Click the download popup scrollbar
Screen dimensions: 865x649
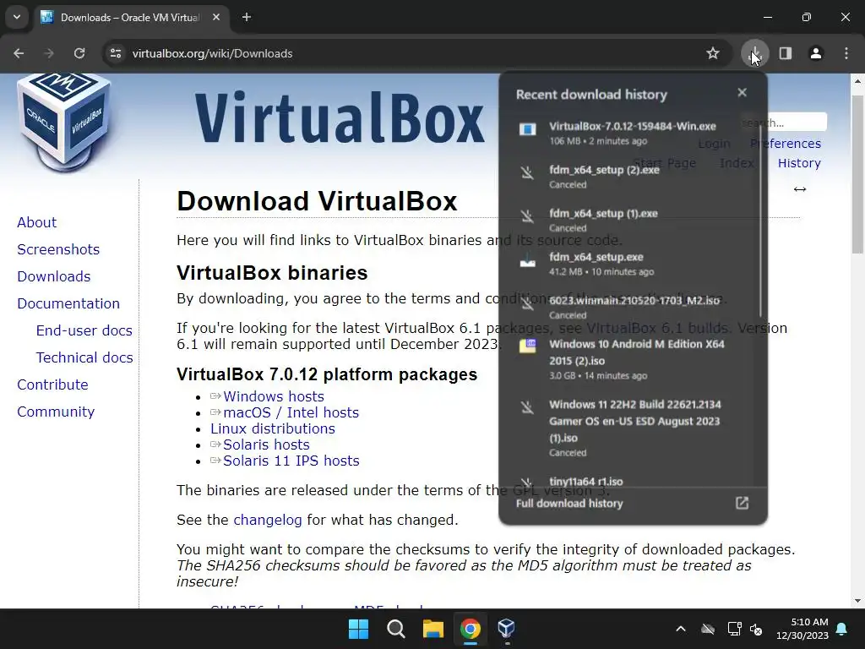click(x=760, y=221)
